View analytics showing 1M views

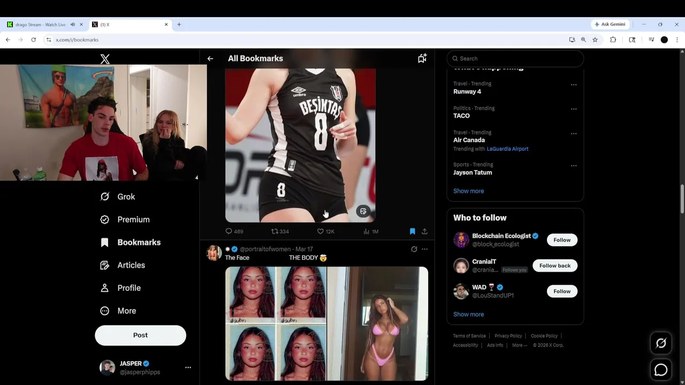(x=371, y=232)
